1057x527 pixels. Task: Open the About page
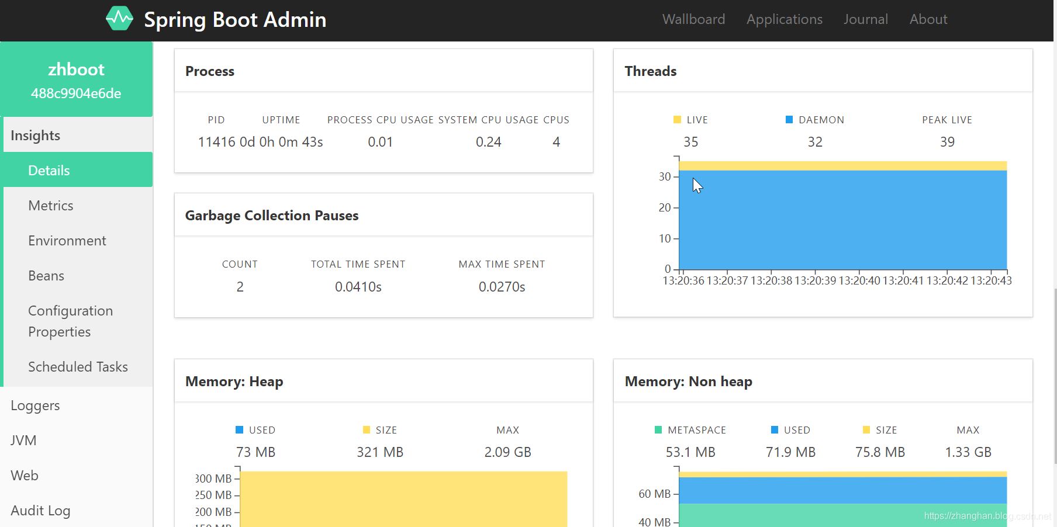pos(928,19)
